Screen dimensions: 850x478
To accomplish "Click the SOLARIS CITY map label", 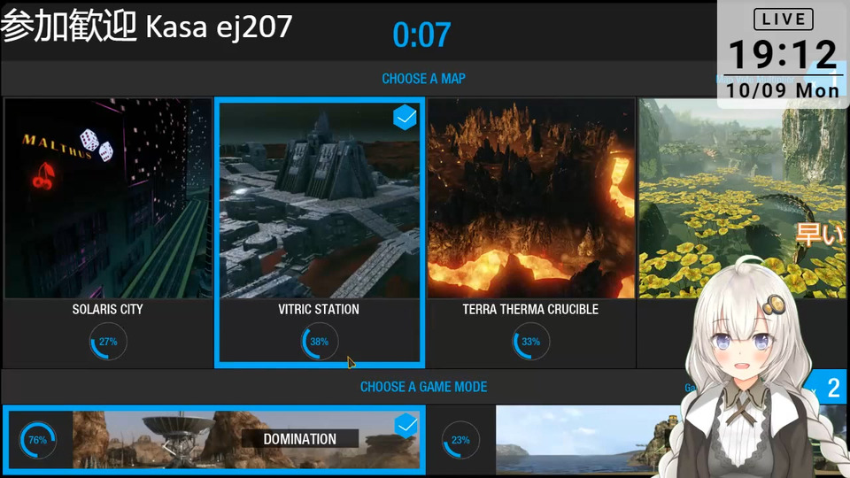I will point(108,310).
